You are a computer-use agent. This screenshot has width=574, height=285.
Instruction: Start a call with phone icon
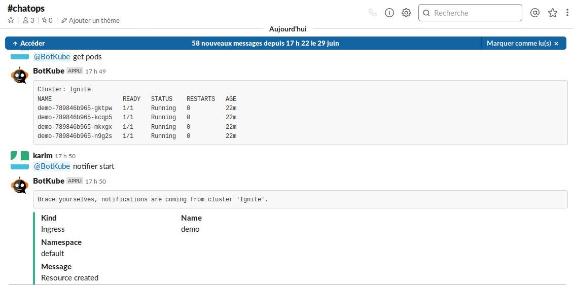coord(373,13)
